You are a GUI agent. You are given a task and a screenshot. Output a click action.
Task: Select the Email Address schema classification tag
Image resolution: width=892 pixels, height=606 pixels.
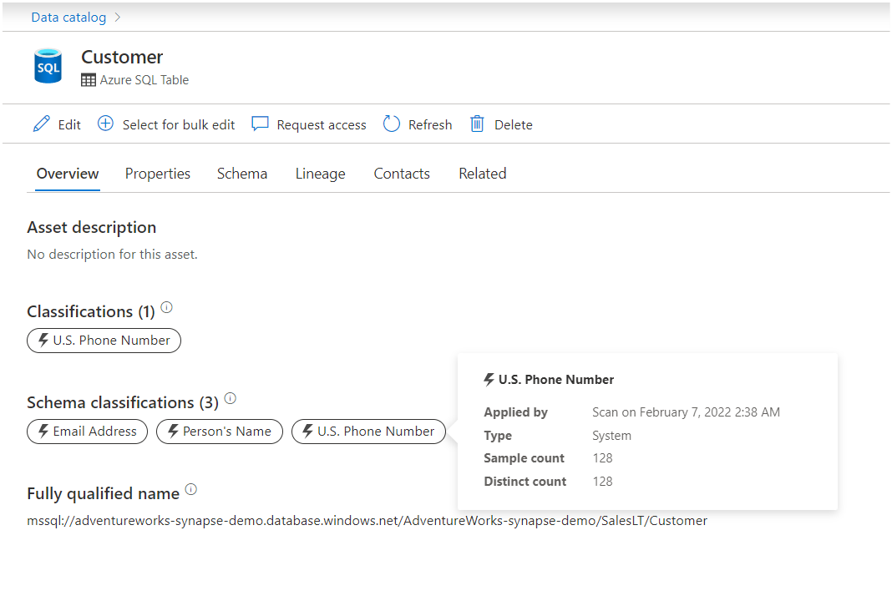point(87,432)
